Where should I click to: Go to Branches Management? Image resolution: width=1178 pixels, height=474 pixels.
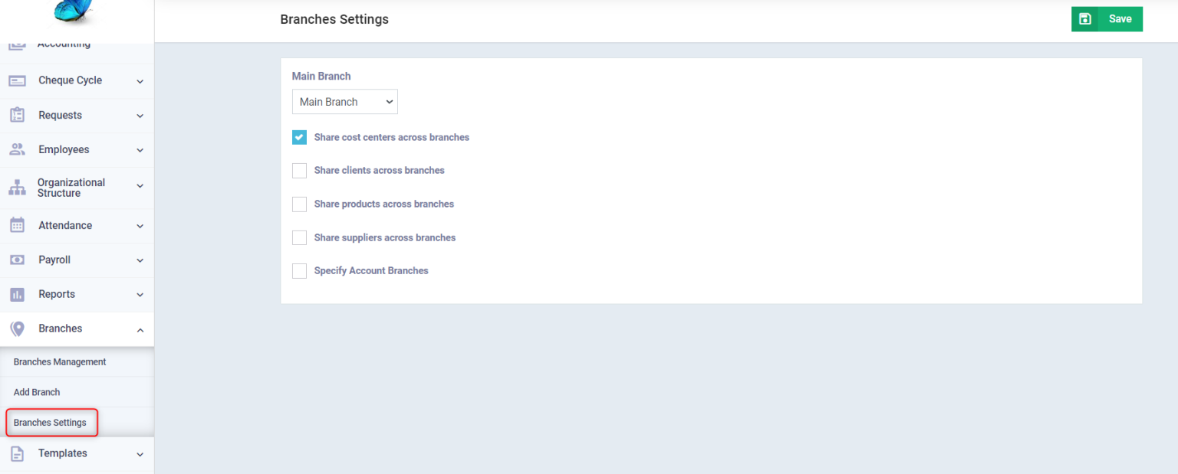click(x=60, y=361)
